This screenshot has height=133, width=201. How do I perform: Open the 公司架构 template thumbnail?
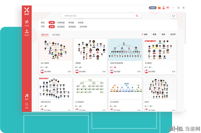tap(125, 88)
